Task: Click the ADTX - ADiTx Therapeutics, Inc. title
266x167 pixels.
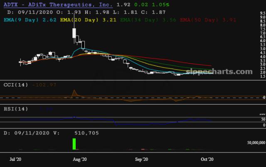Action: coord(57,5)
